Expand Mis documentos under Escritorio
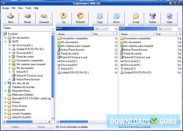The height and width of the screenshot is (131, 183). click(5, 37)
